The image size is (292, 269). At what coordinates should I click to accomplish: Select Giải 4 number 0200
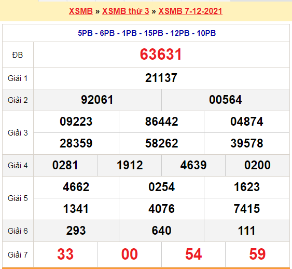click(257, 165)
